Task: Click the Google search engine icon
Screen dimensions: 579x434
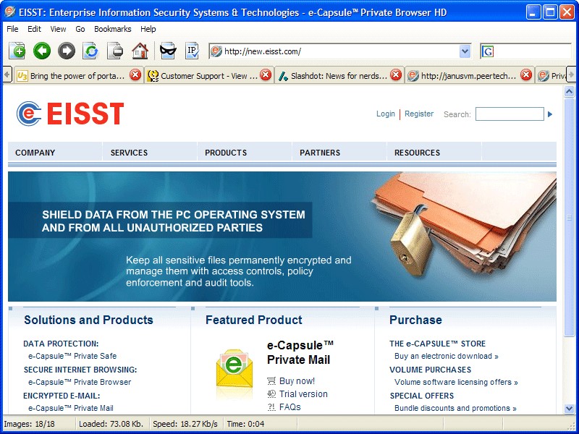Action: [x=487, y=51]
